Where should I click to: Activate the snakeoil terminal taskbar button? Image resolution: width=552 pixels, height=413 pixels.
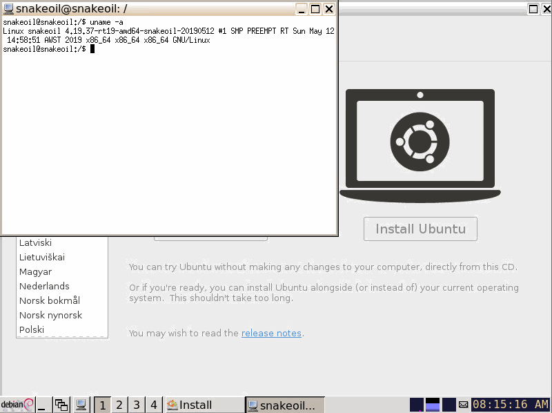285,405
